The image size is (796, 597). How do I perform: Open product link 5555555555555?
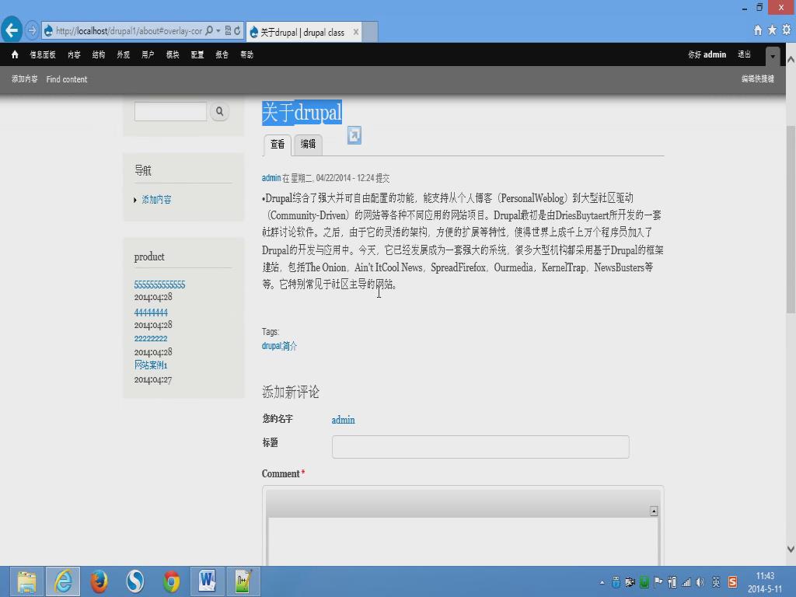click(x=159, y=285)
